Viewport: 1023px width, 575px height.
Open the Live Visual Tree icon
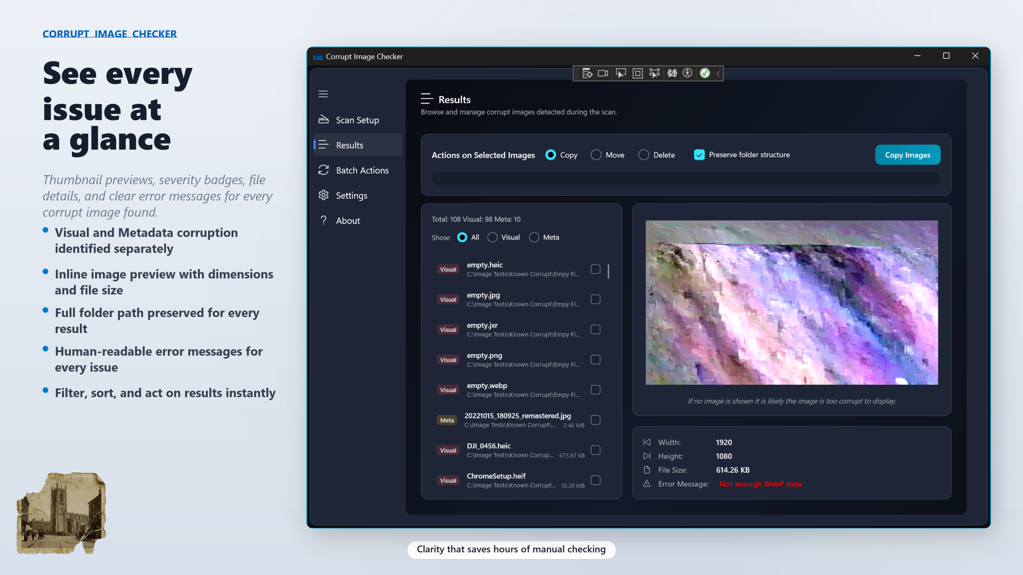587,73
